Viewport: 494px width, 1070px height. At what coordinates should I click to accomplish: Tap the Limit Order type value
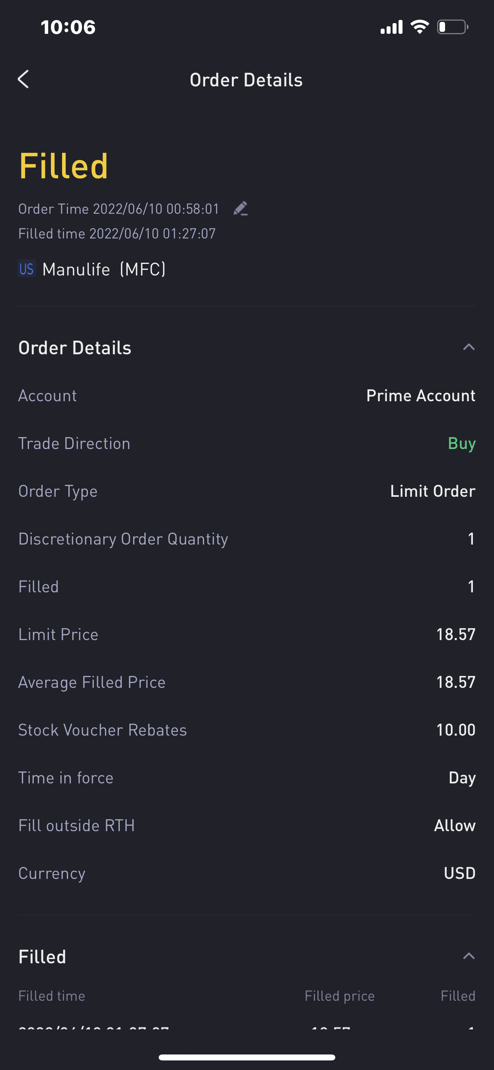point(433,491)
